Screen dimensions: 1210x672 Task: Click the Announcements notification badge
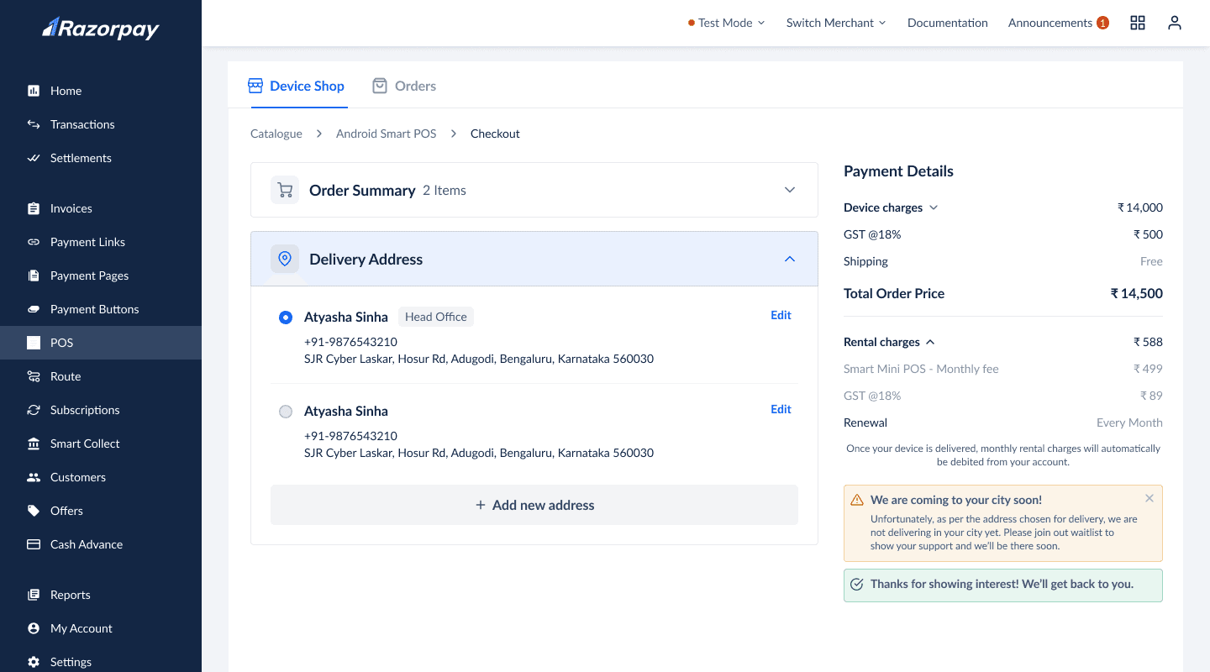click(1102, 23)
